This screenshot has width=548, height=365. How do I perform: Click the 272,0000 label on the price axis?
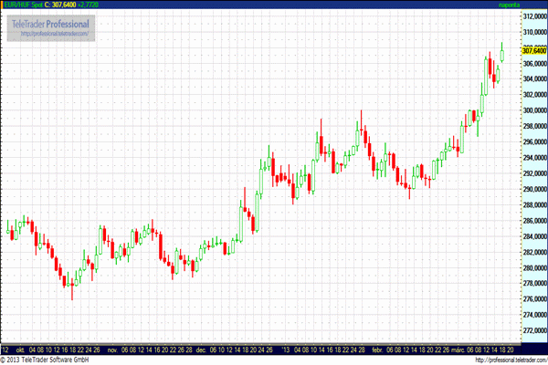pyautogui.click(x=532, y=330)
